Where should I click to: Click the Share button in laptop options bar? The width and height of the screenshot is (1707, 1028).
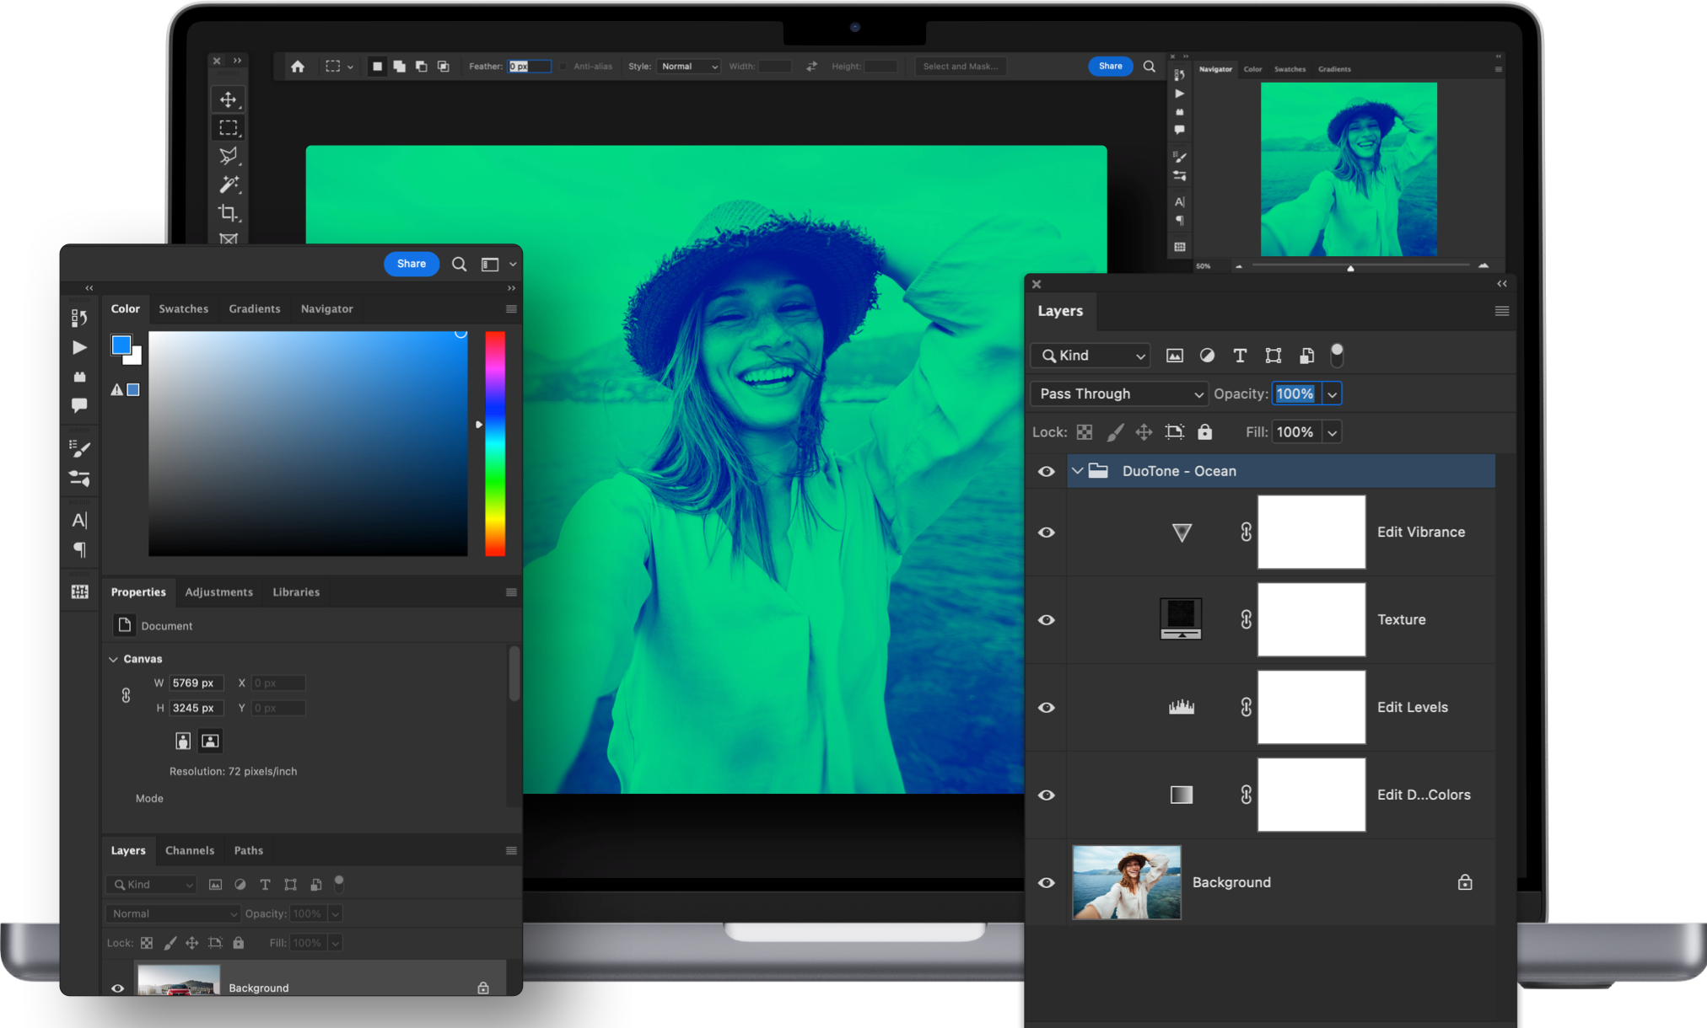tap(1111, 66)
